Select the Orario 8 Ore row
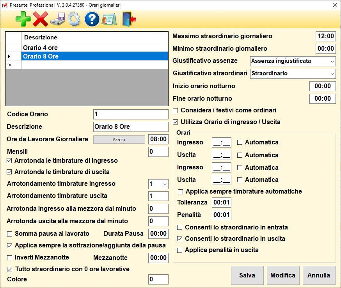Viewport: 341px width, 288px height. click(x=94, y=56)
